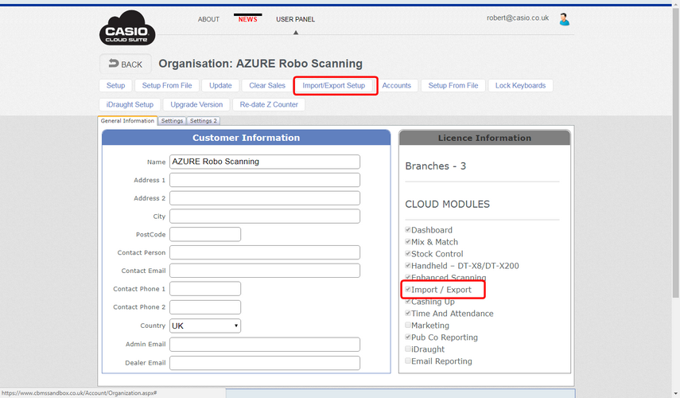
Task: Click Setup From File beside Lock Keyboards
Action: 453,85
